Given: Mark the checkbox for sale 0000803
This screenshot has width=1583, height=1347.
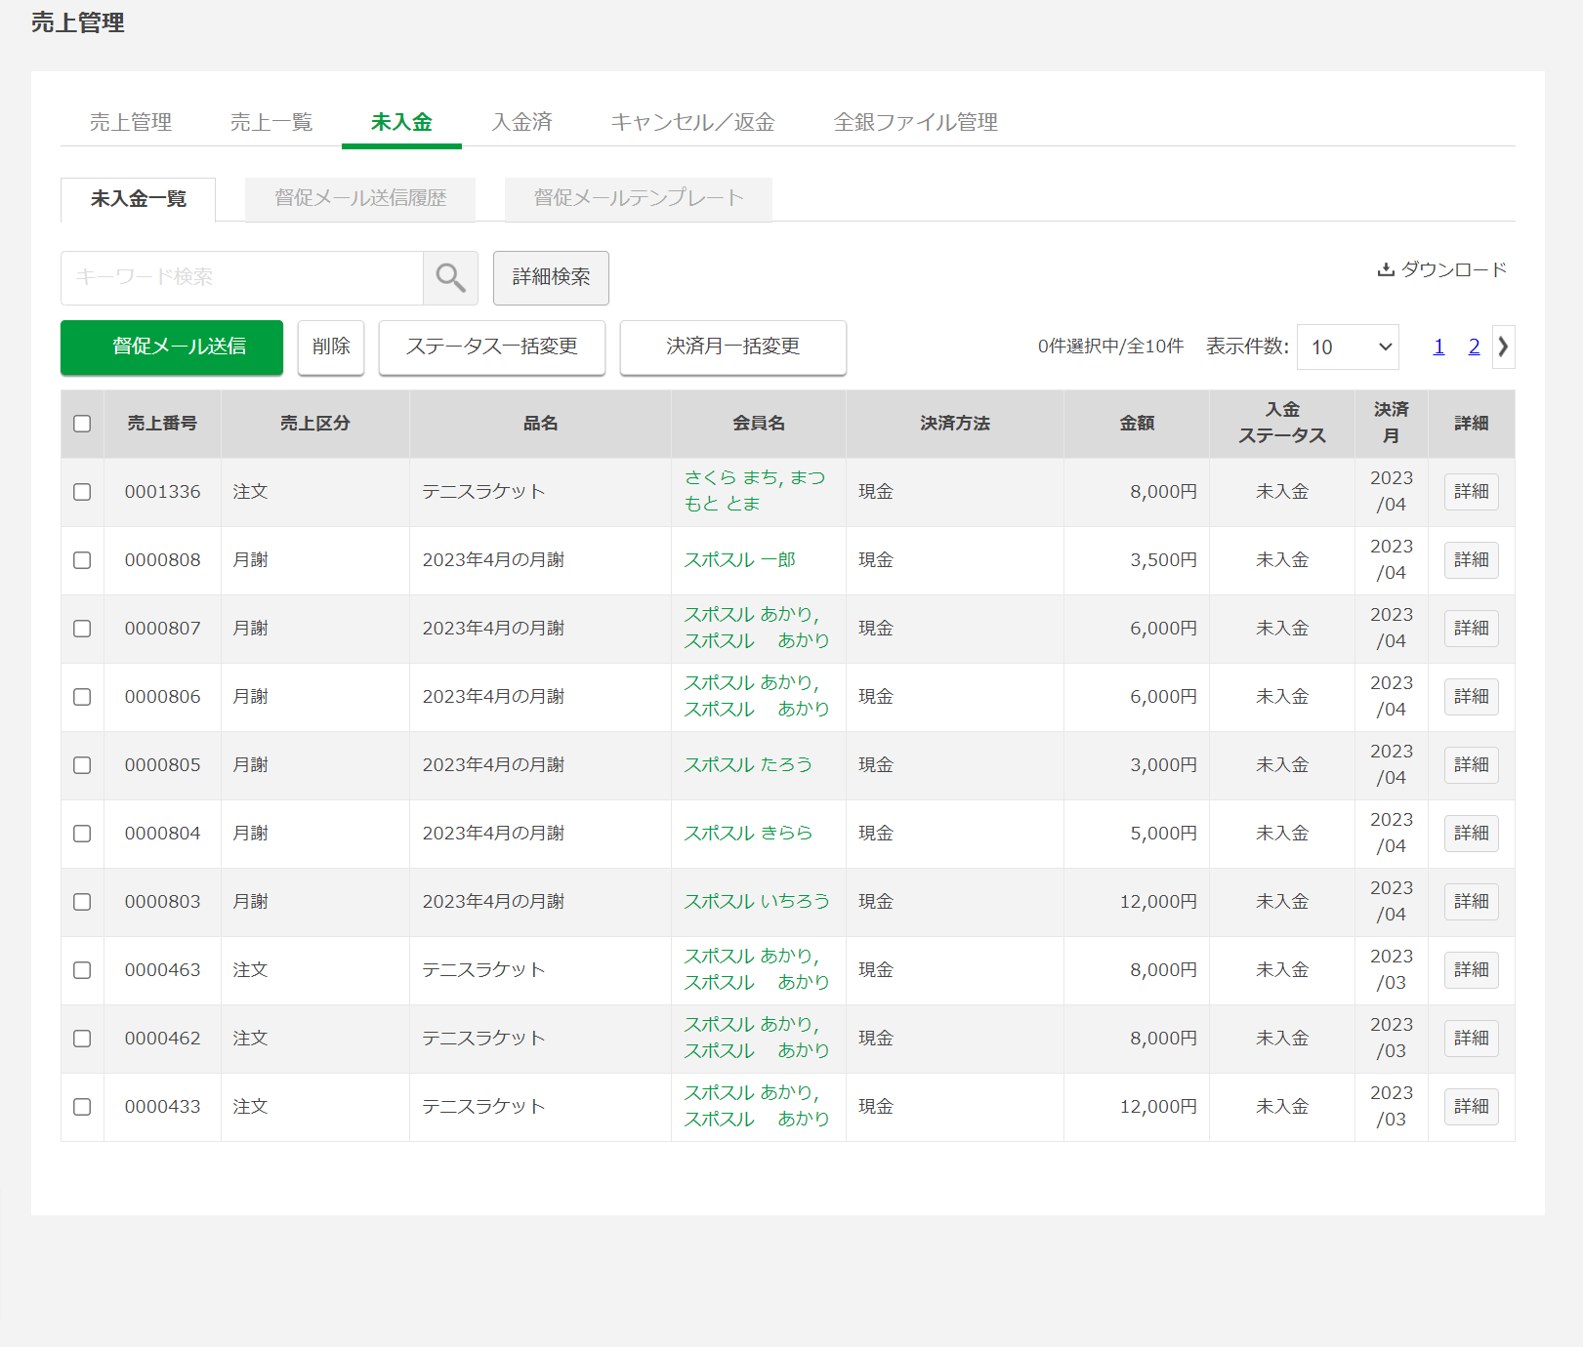Looking at the screenshot, I should coord(82,902).
